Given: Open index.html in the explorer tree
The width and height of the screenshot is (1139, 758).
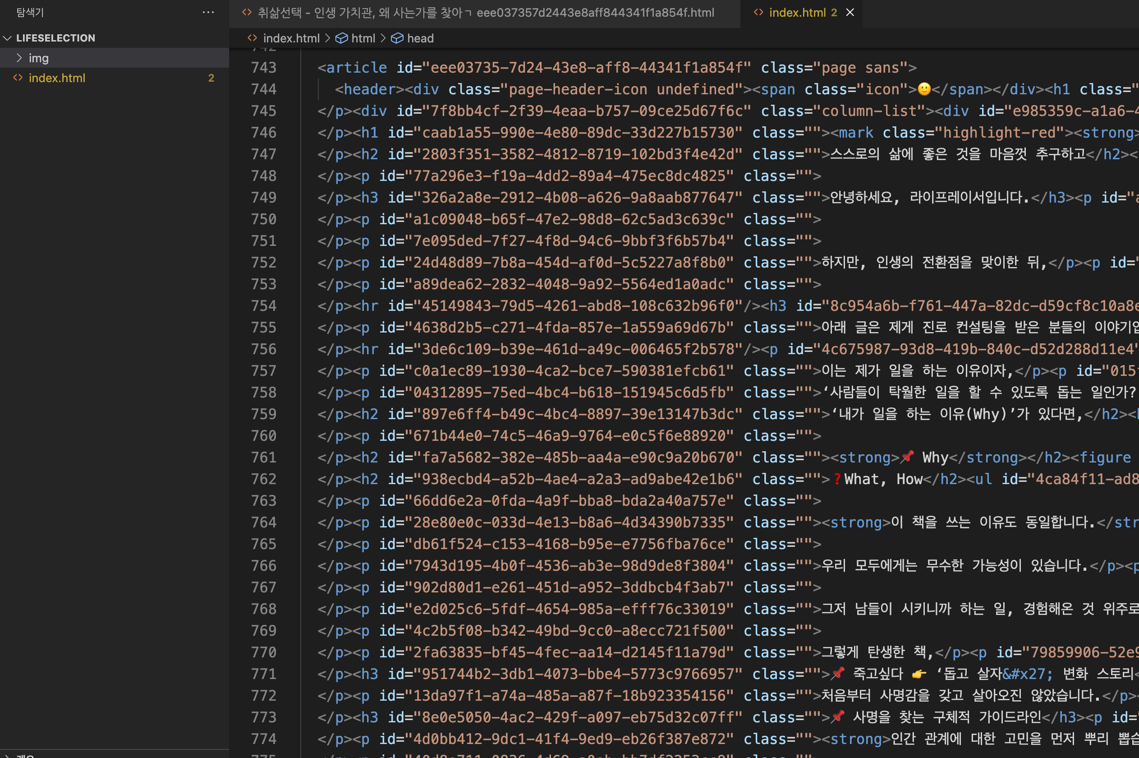Looking at the screenshot, I should (x=57, y=78).
